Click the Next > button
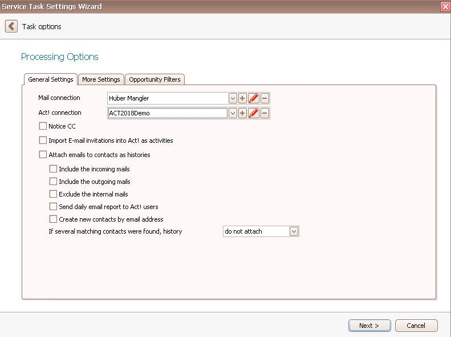 coord(369,326)
